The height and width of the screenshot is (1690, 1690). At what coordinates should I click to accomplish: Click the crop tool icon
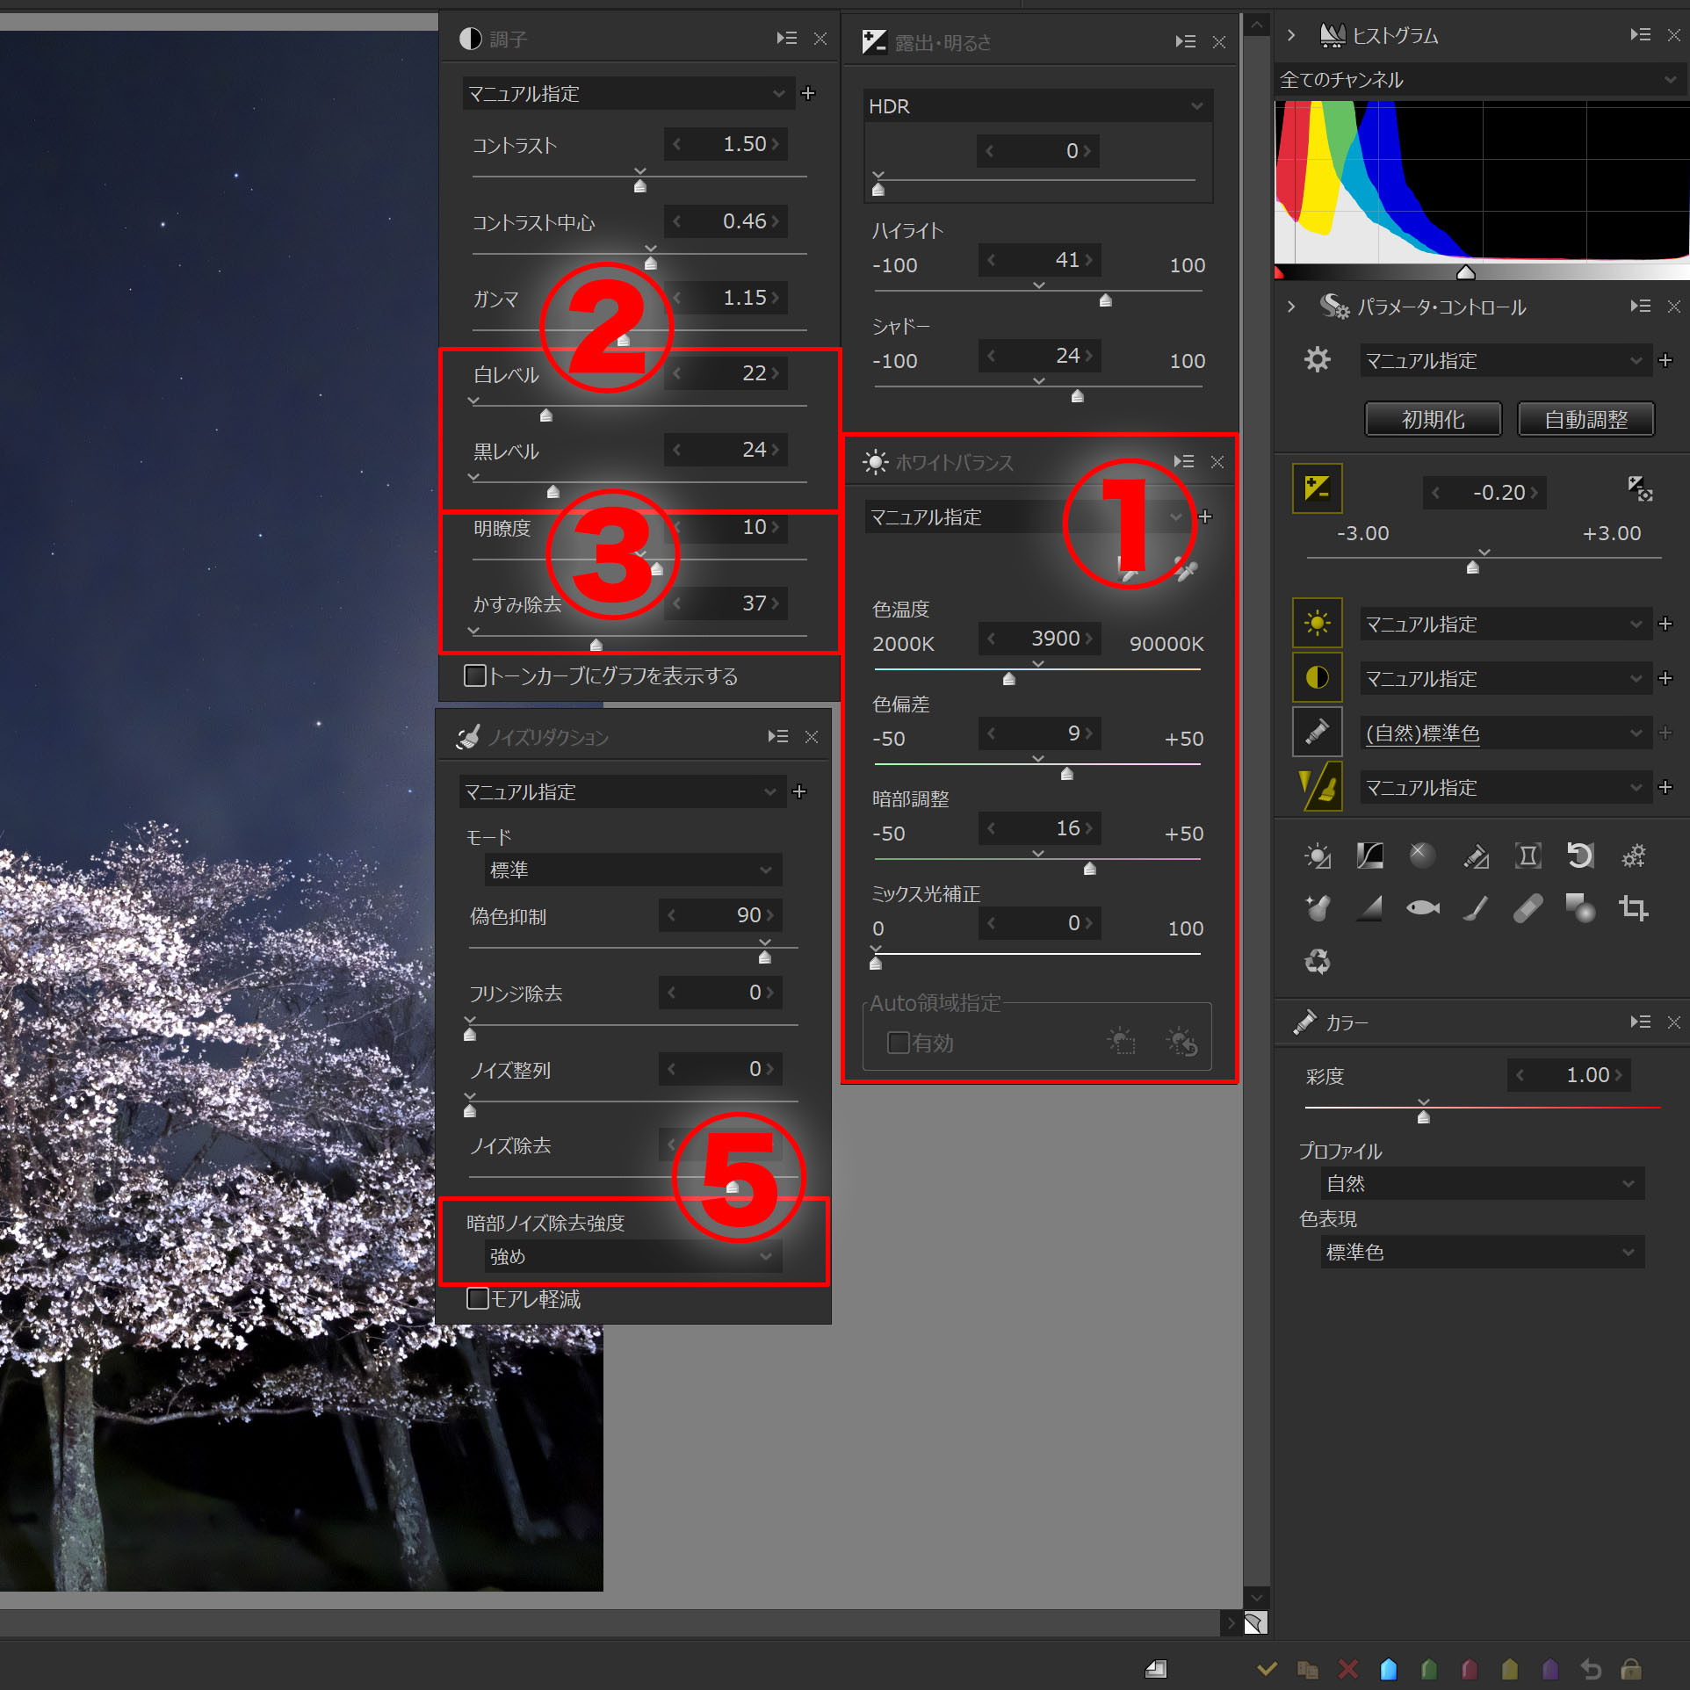pyautogui.click(x=1633, y=907)
